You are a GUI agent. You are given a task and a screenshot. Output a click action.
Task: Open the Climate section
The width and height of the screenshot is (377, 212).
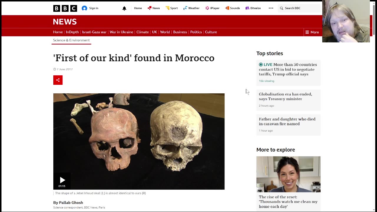click(x=143, y=32)
